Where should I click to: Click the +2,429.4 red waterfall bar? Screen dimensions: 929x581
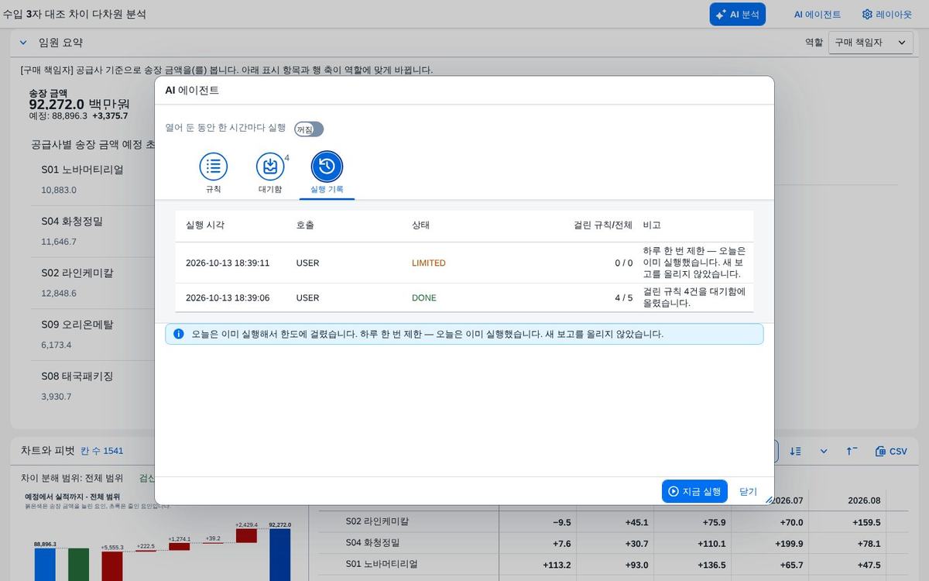point(246,536)
